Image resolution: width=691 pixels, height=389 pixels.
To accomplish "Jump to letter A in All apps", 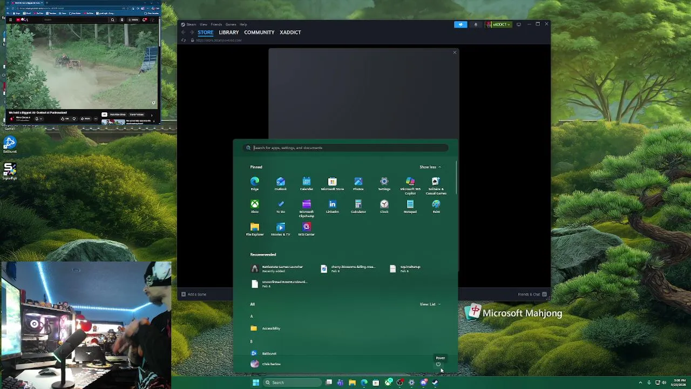I will (252, 316).
